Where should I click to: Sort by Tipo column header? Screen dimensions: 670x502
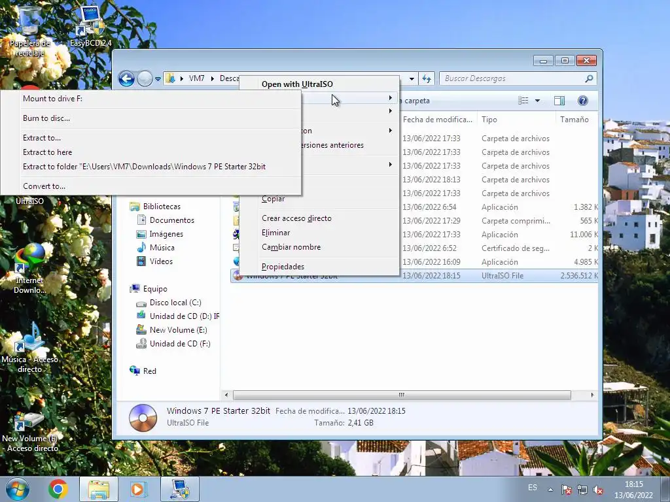click(516, 120)
